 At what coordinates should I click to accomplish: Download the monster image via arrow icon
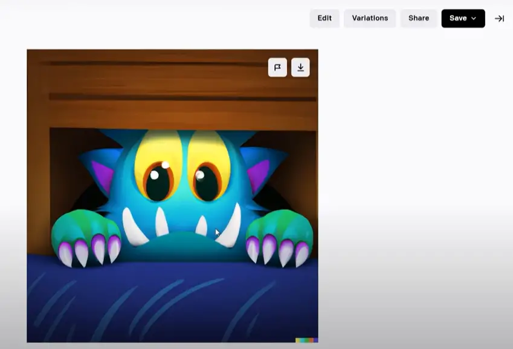[300, 68]
